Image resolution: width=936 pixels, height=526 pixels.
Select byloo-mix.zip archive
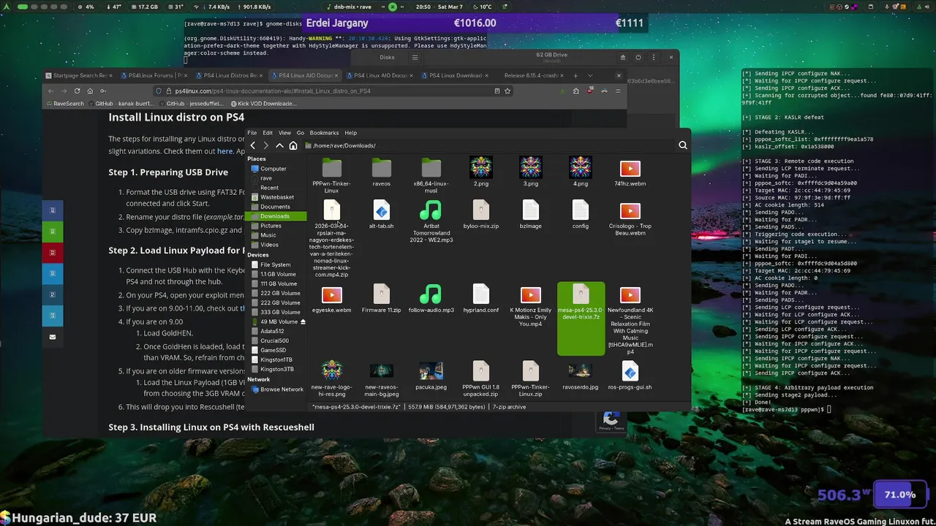(480, 215)
